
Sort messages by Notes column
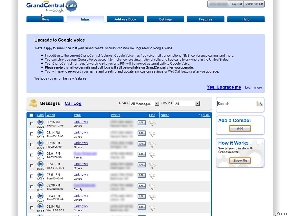click(165, 115)
